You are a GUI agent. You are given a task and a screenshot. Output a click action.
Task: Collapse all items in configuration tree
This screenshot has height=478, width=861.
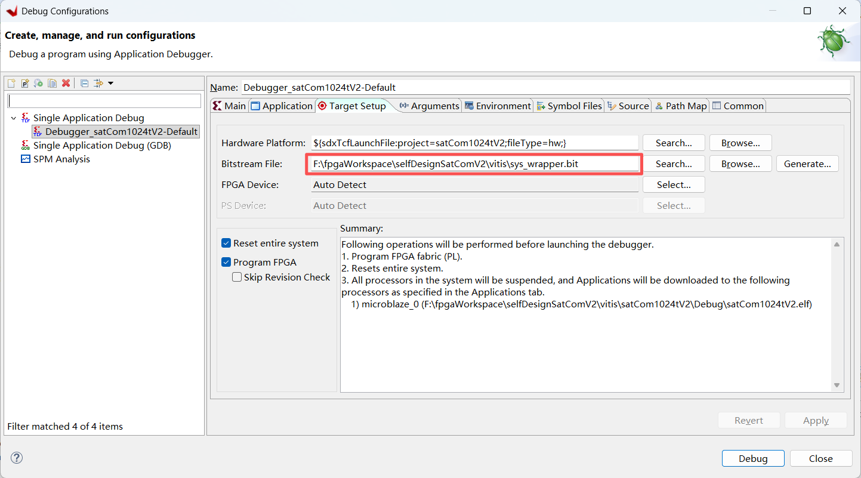[x=84, y=83]
